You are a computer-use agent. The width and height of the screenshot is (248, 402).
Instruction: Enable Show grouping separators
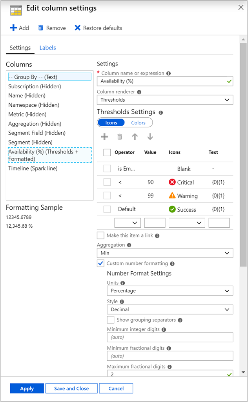point(111,320)
